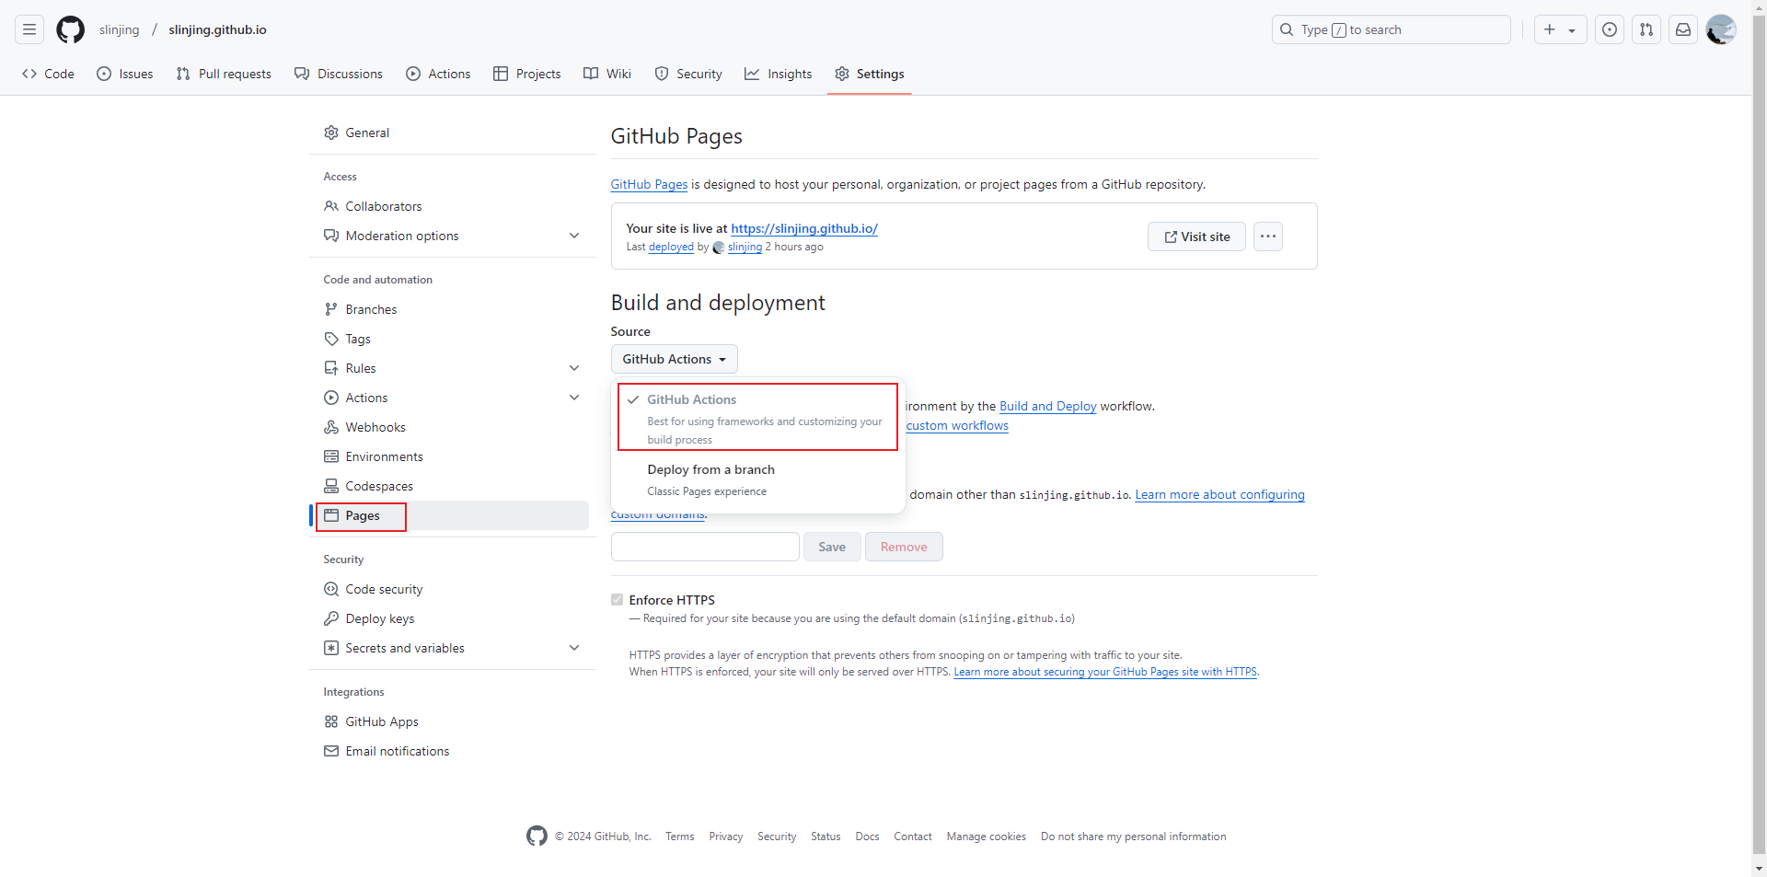Open the Docs footer link
The height and width of the screenshot is (877, 1767).
867,837
